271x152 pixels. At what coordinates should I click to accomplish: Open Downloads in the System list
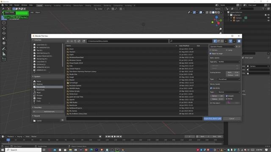point(41,90)
